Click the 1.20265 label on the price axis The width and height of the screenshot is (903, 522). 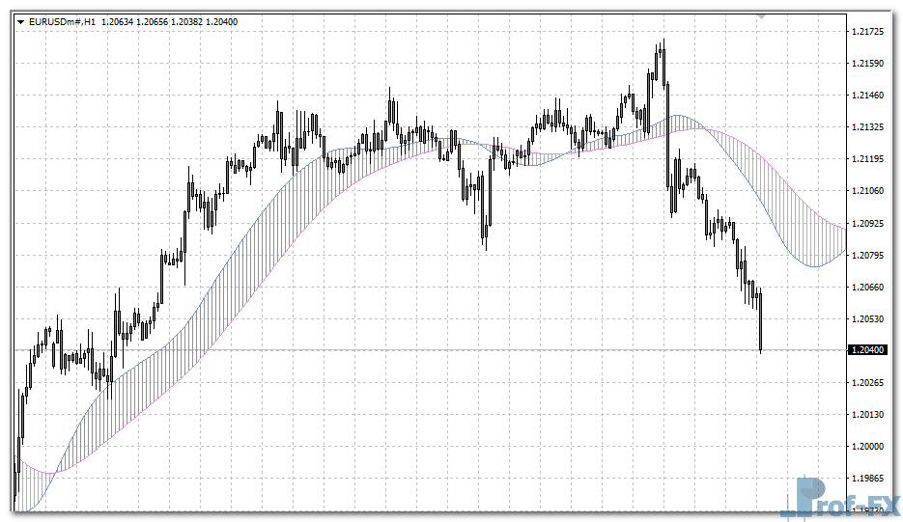pos(871,382)
